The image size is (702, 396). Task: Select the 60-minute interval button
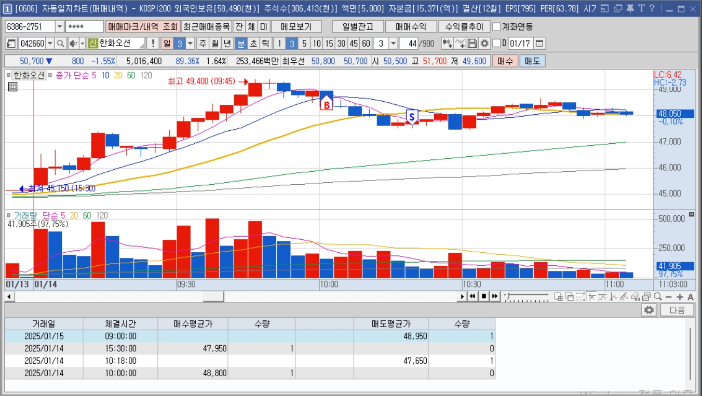point(366,44)
